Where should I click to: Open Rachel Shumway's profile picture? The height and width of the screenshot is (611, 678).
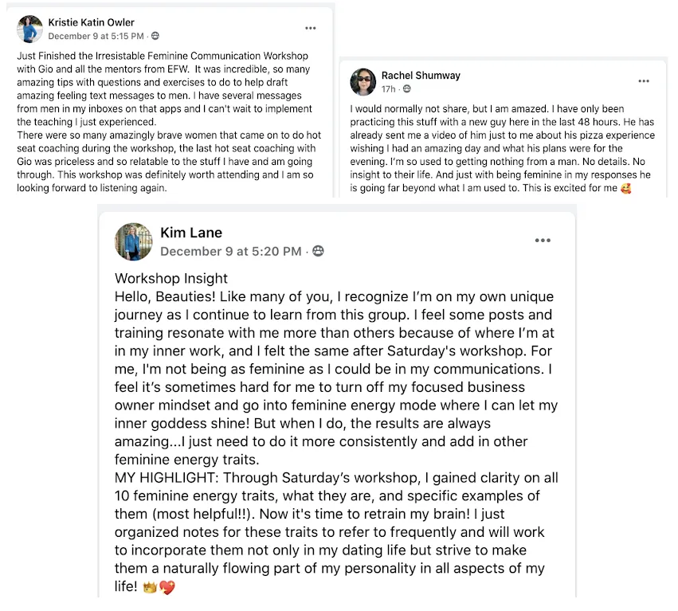tap(363, 82)
